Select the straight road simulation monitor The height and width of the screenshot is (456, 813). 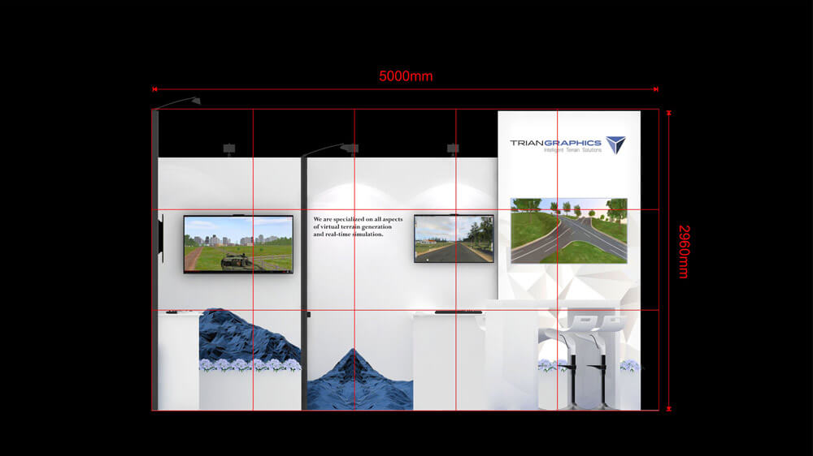(454, 238)
